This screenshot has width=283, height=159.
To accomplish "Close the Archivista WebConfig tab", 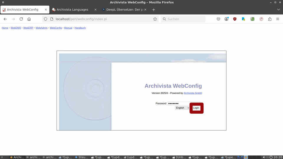I will point(46,9).
